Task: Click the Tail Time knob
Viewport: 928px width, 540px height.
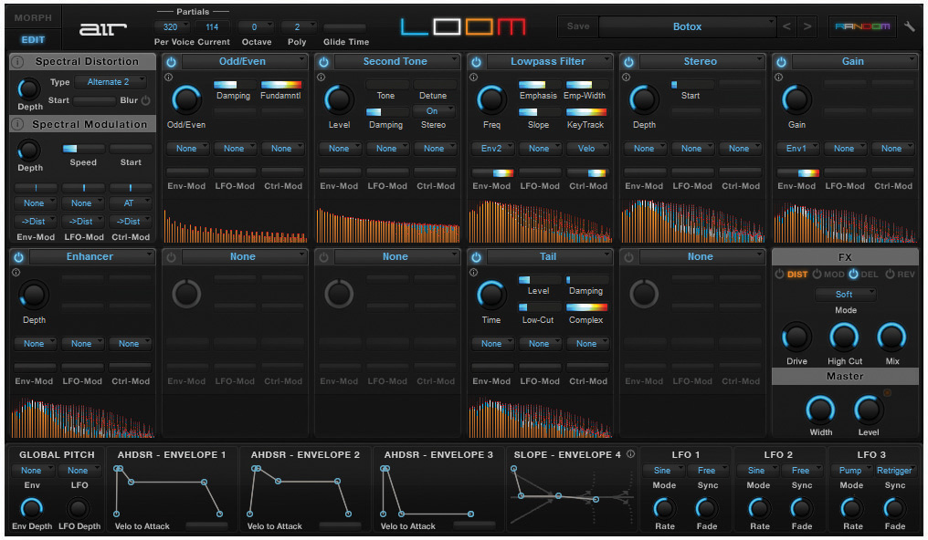Action: coord(491,295)
